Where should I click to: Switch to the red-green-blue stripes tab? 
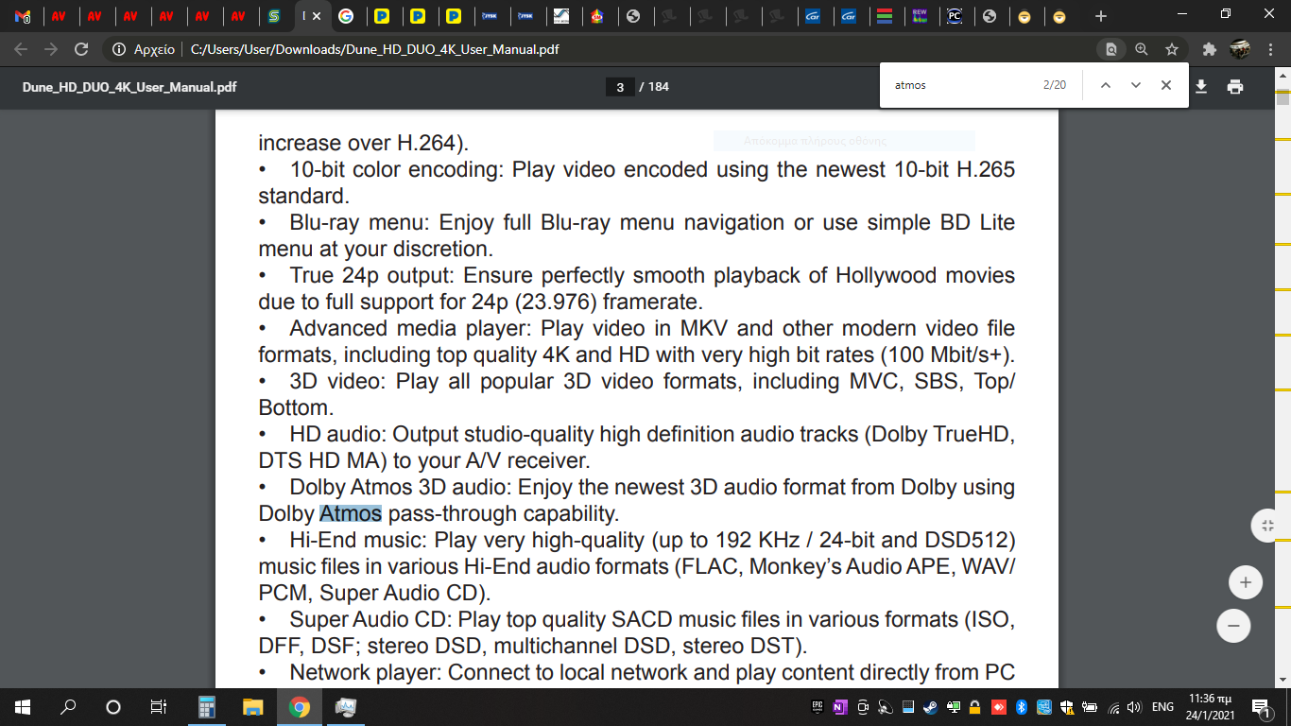coord(884,16)
